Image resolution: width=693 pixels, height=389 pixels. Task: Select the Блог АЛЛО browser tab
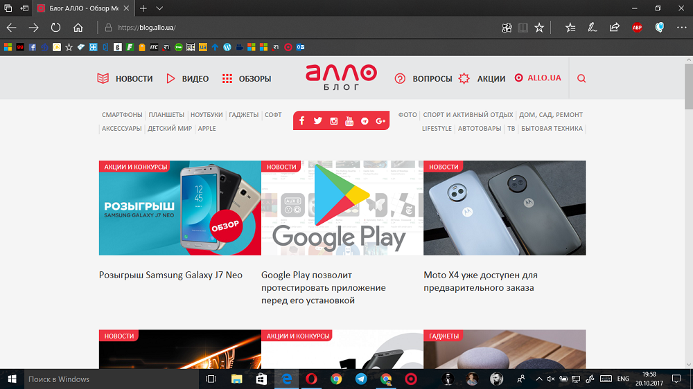tap(82, 8)
